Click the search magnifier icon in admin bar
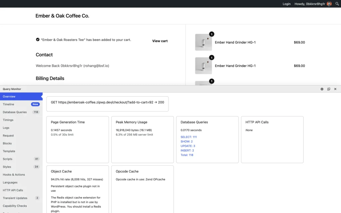The height and width of the screenshot is (213, 341). click(337, 4)
